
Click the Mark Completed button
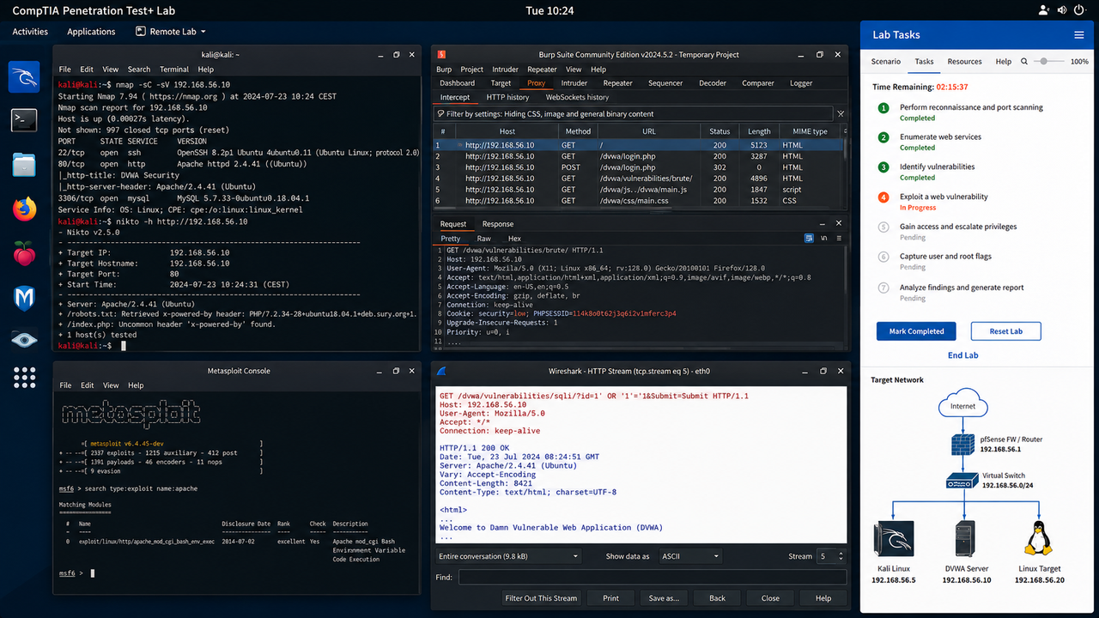[916, 331]
